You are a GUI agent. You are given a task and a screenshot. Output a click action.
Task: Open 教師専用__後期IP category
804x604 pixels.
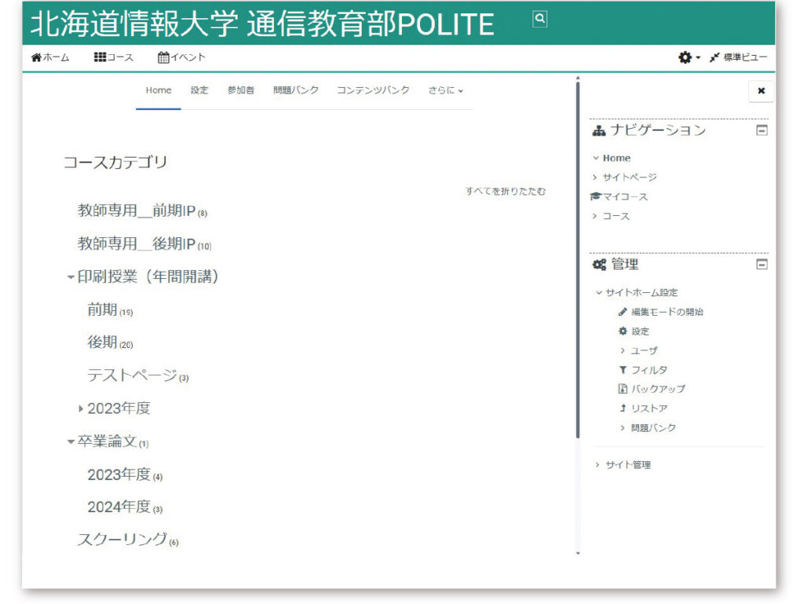(x=137, y=243)
